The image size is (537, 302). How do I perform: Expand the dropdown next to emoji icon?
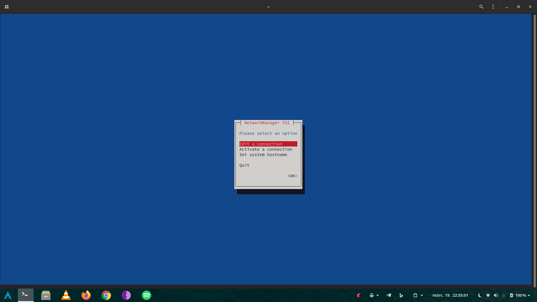click(378, 295)
